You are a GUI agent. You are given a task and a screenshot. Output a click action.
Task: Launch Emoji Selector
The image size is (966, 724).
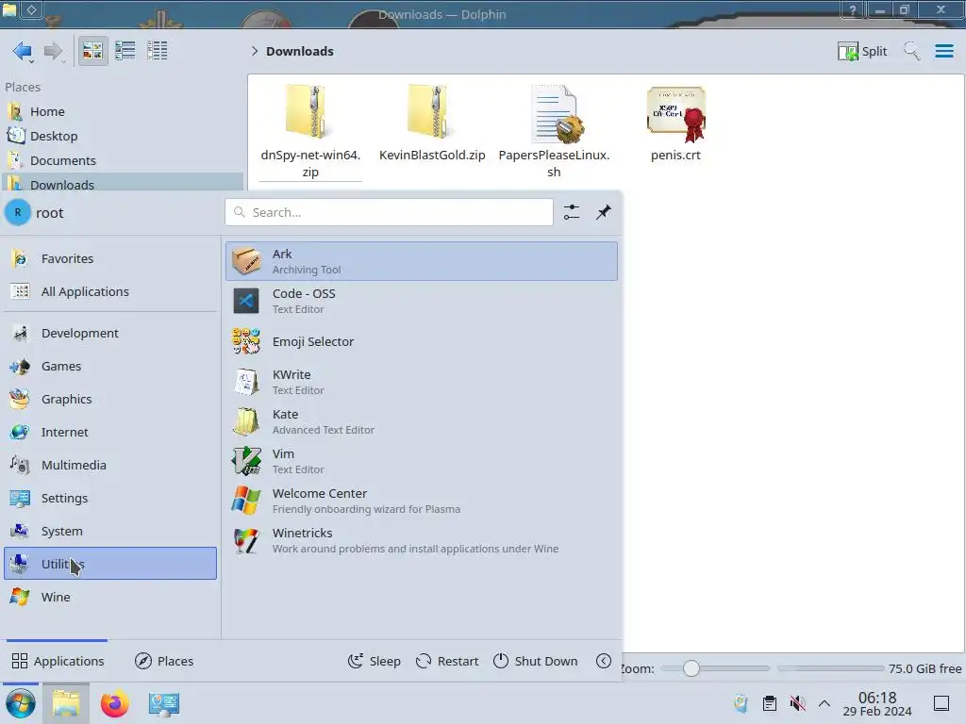[422, 341]
